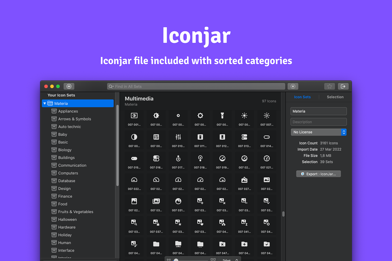Click the Materia name field
Viewport: 392px width, 261px height.
tap(318, 111)
